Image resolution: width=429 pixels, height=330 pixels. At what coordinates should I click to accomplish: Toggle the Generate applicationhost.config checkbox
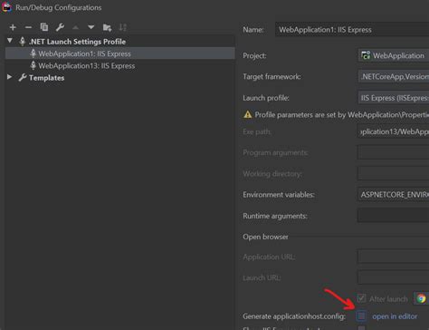[361, 315]
